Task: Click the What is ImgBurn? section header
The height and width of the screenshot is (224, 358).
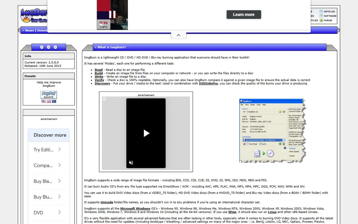Action: (210, 47)
